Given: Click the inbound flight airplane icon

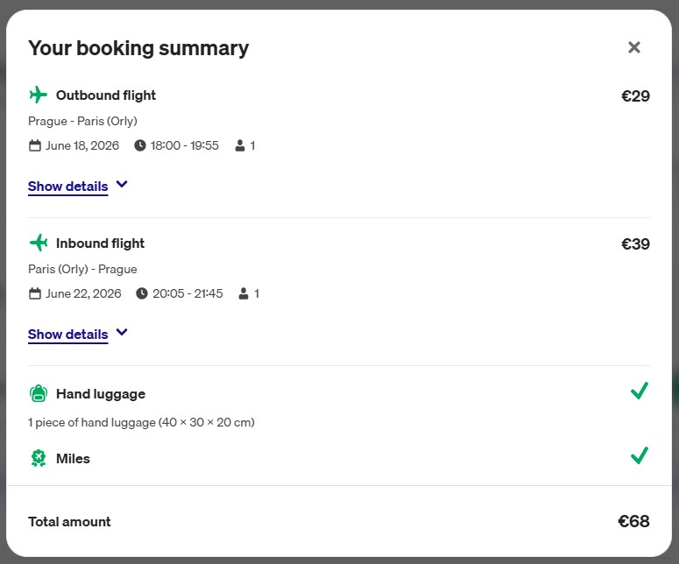Looking at the screenshot, I should click(38, 243).
